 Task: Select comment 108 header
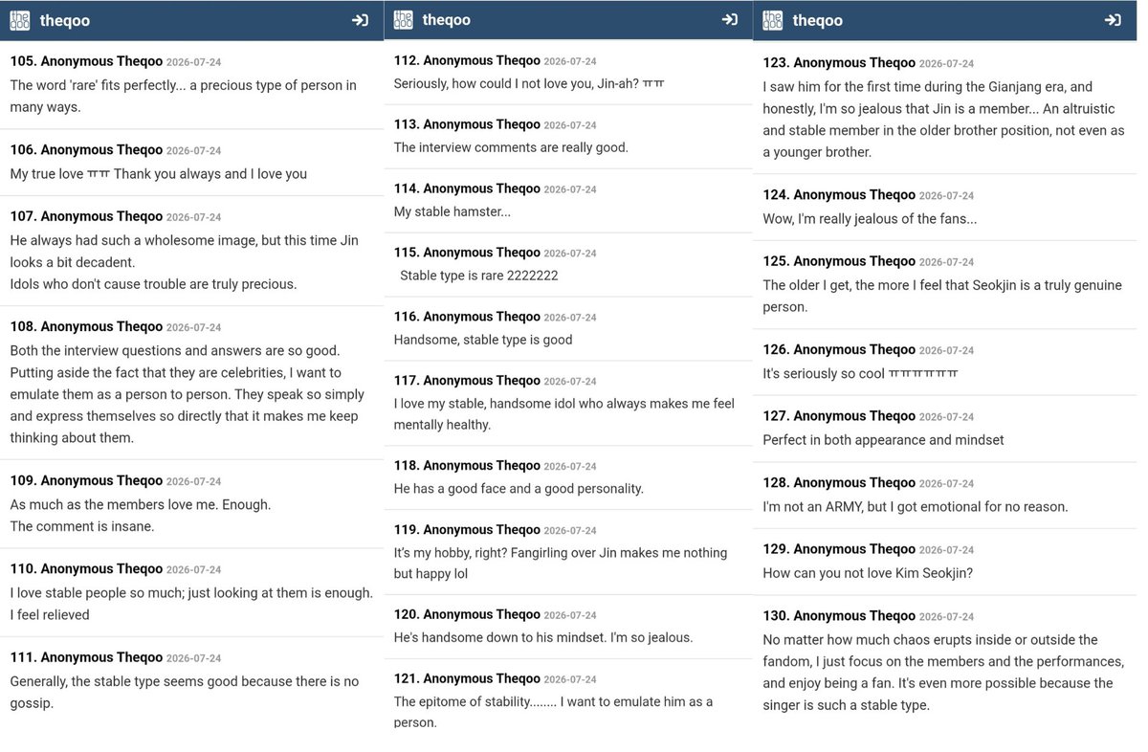(x=116, y=327)
